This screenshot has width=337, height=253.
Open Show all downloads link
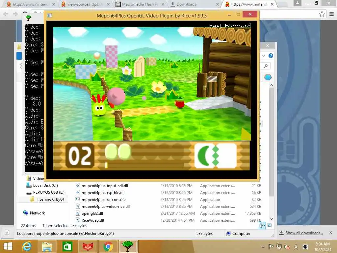pos(304,233)
